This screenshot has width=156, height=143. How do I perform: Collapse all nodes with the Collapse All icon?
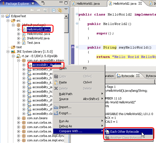pos(53,10)
